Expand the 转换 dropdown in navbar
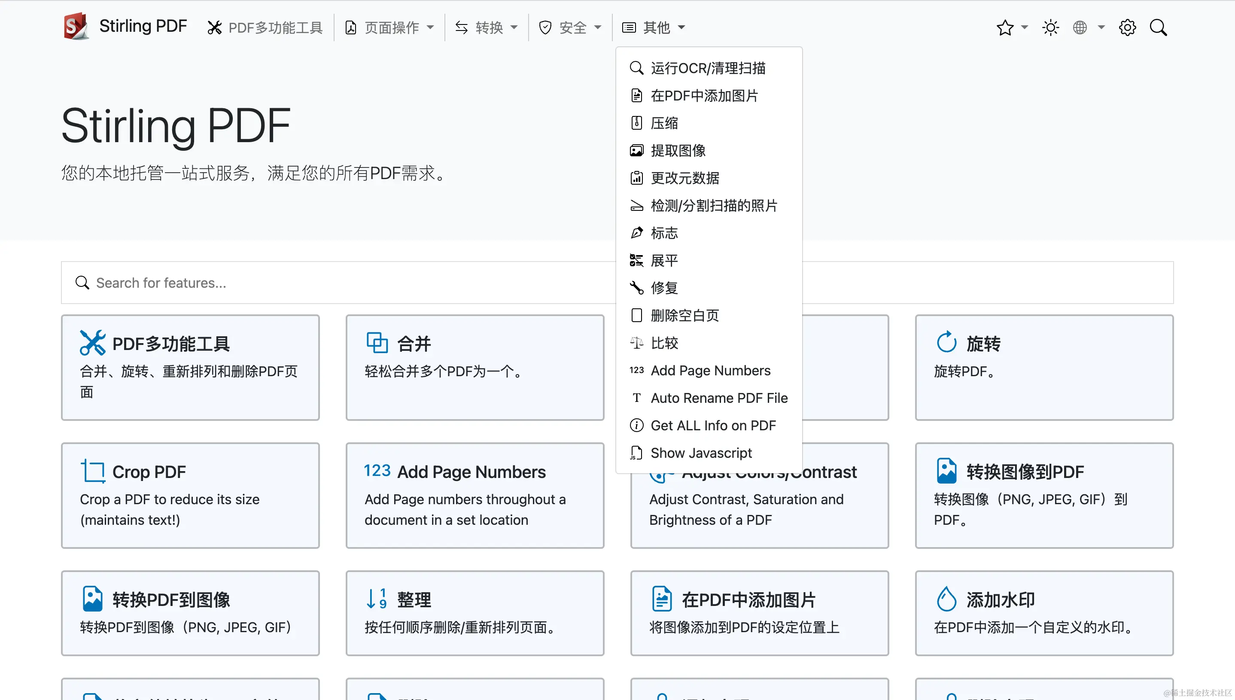This screenshot has width=1235, height=700. 487,27
